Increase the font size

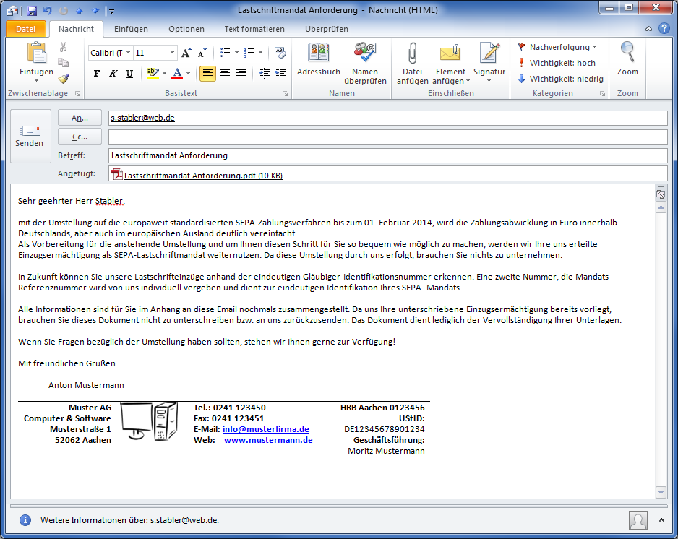(186, 53)
